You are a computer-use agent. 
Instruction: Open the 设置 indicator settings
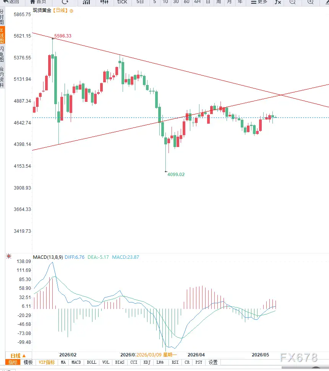point(213,362)
